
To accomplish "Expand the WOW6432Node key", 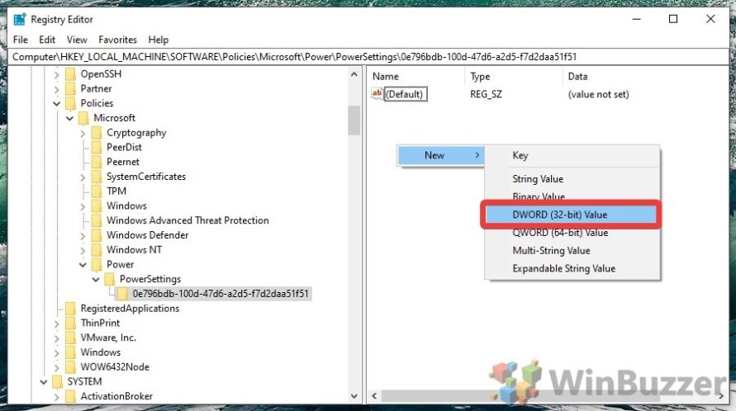I will click(x=56, y=367).
